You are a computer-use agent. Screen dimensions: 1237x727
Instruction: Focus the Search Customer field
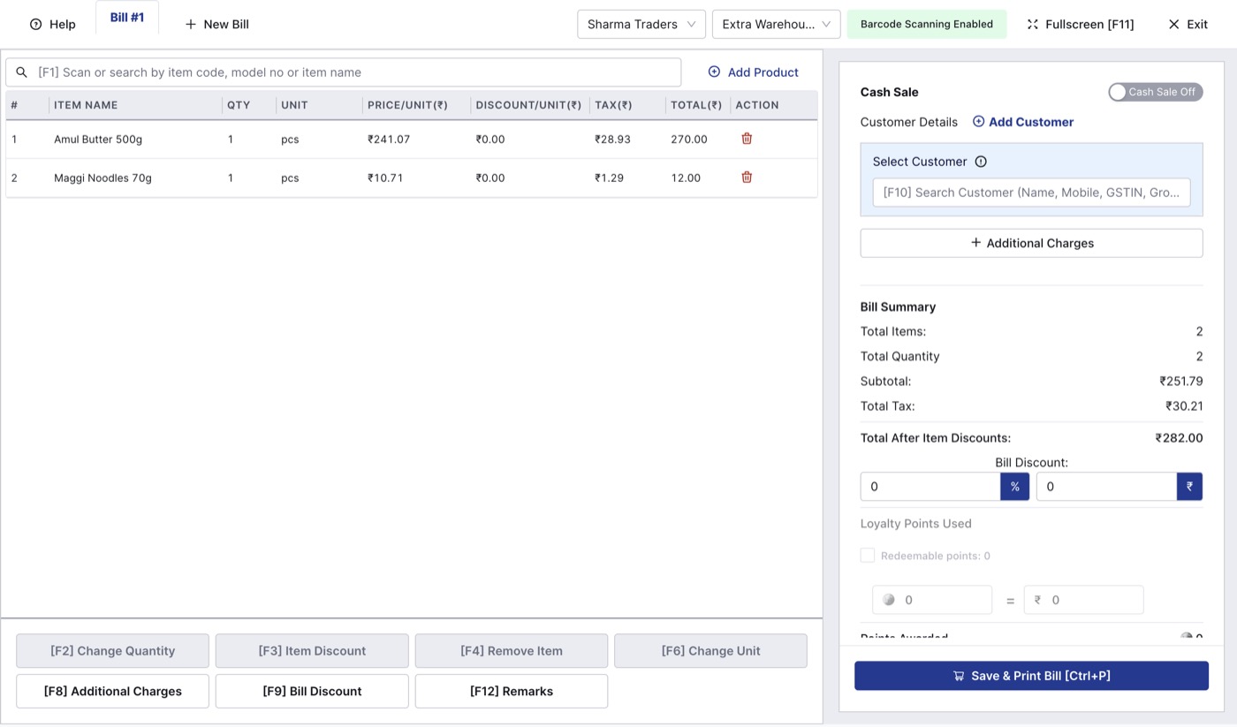coord(1032,193)
